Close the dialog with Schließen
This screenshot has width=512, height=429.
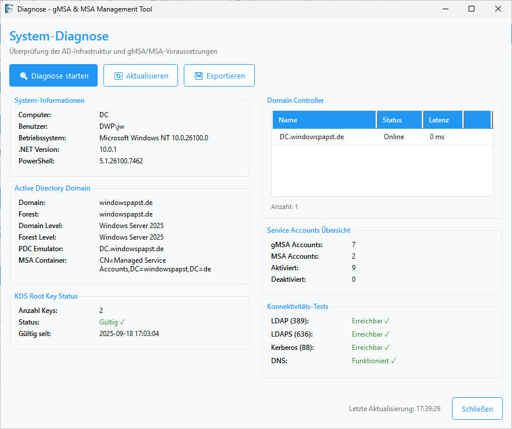click(477, 408)
